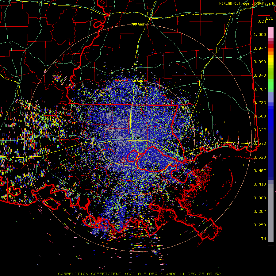Select the 0.573 legend value
This screenshot has height=276, width=276.
click(x=260, y=144)
